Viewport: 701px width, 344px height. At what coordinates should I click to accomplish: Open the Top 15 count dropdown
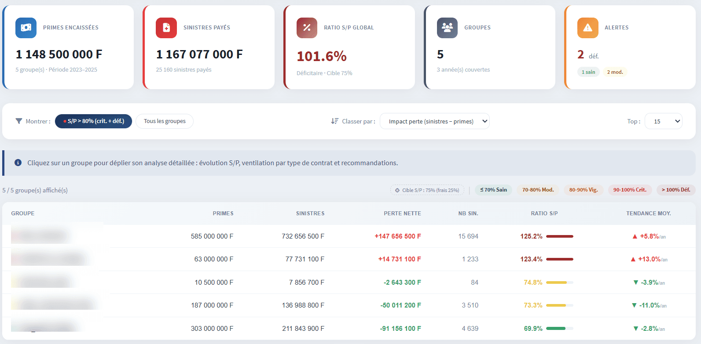click(663, 121)
